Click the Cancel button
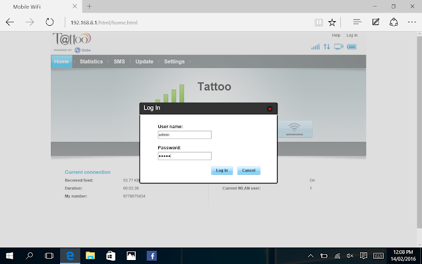422x264 pixels. 249,170
